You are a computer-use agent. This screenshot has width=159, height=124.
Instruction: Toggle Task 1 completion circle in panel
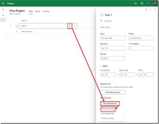click(102, 15)
